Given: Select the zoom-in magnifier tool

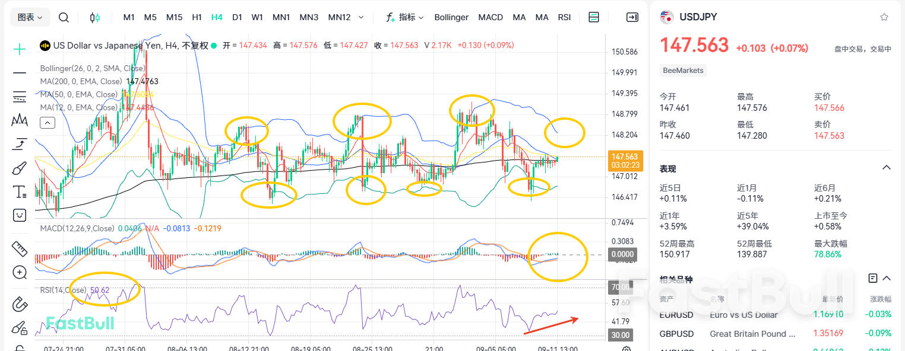Looking at the screenshot, I should (20, 273).
